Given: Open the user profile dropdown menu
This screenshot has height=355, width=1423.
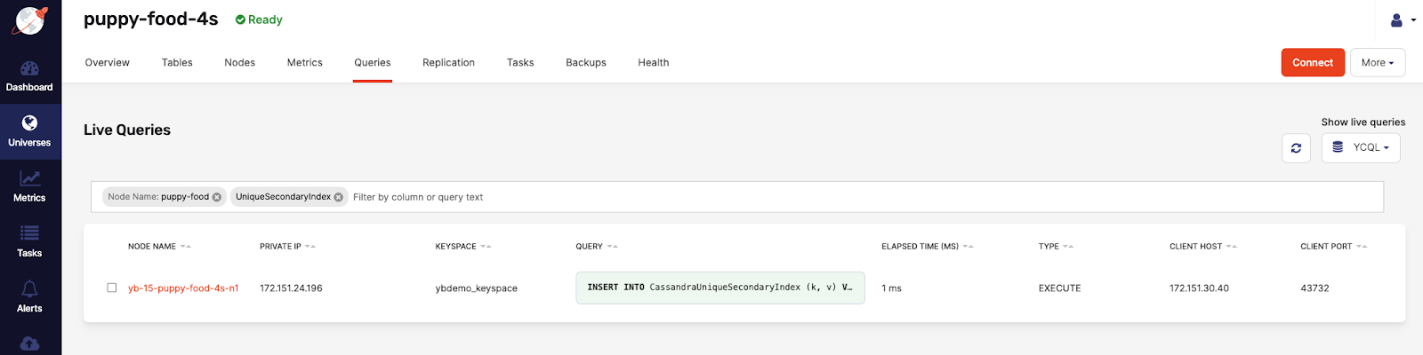Looking at the screenshot, I should click(x=1402, y=20).
